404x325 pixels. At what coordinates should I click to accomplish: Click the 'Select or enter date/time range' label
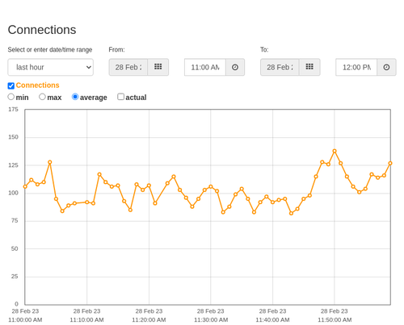click(x=50, y=50)
